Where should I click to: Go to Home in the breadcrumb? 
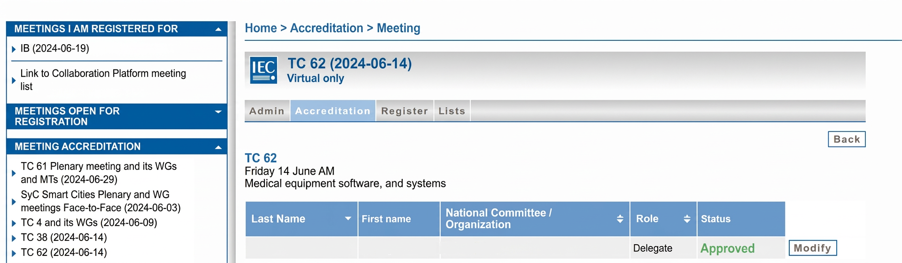tap(261, 28)
